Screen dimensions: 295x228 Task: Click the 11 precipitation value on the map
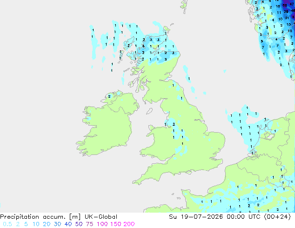279,13
